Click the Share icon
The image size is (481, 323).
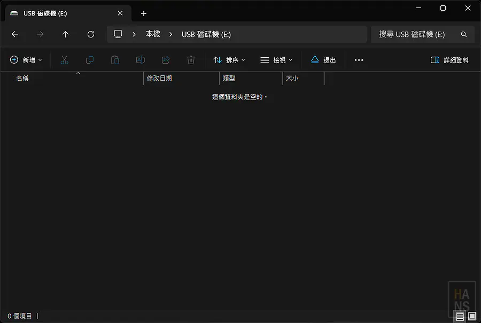(165, 60)
